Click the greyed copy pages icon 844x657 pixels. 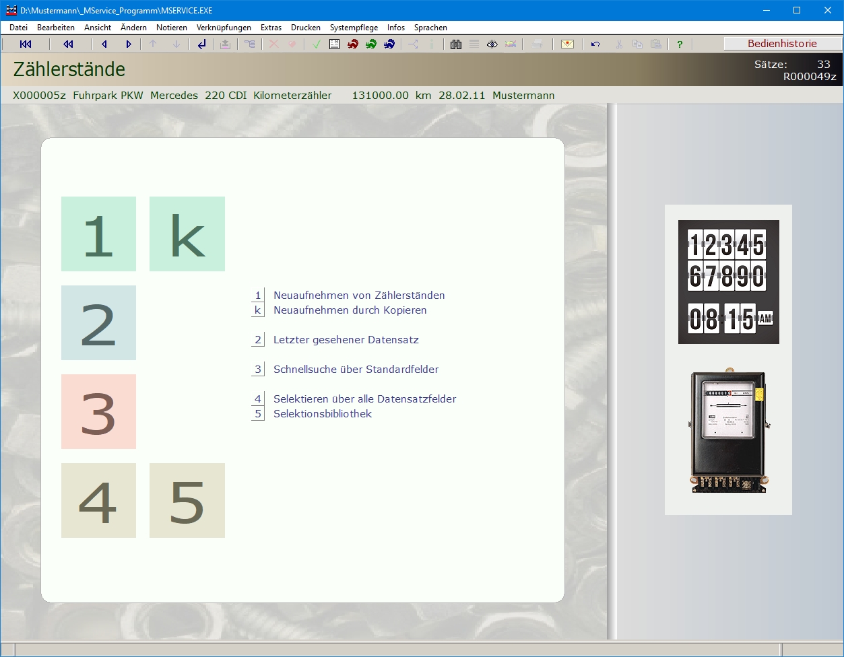click(637, 44)
